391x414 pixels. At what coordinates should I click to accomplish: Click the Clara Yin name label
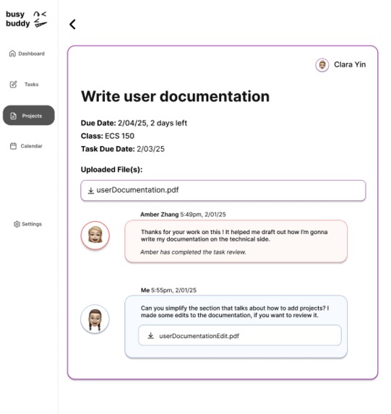coord(350,64)
